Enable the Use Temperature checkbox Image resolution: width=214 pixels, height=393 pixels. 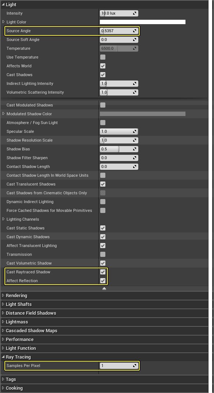(103, 57)
